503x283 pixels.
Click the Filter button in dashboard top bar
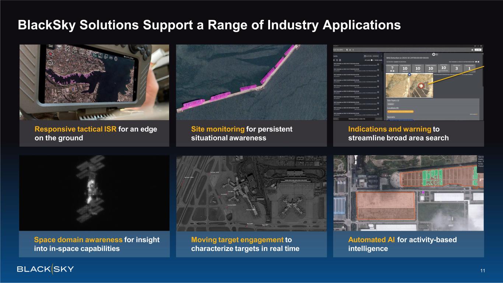pyautogui.click(x=478, y=49)
